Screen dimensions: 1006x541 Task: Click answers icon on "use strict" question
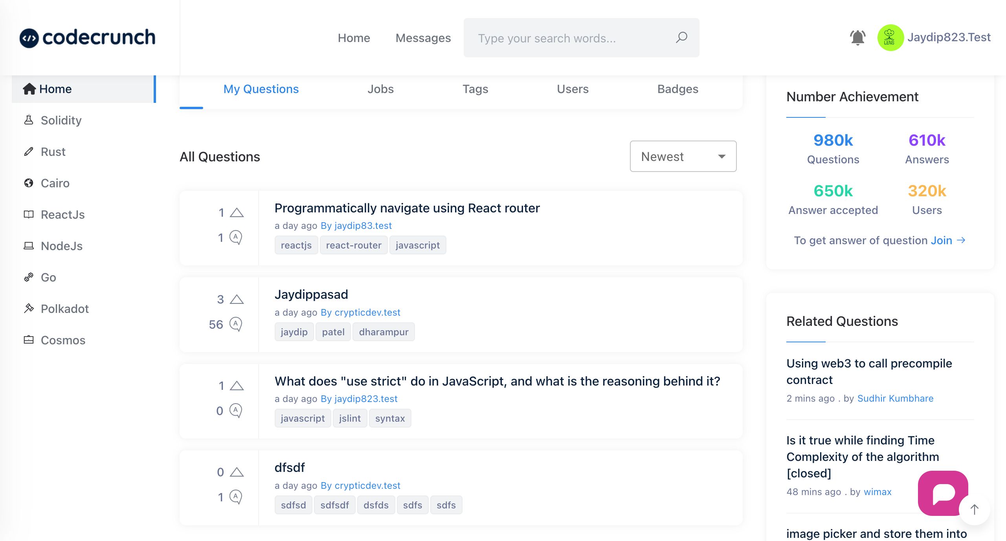click(x=236, y=411)
